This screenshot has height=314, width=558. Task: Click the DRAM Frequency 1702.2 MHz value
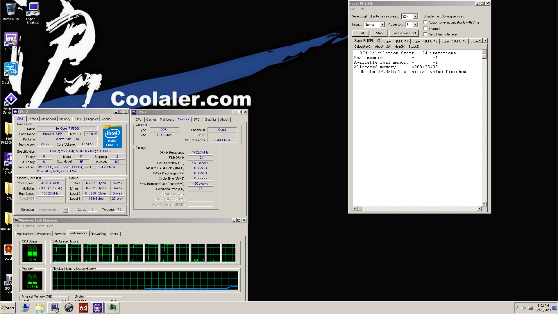(200, 152)
